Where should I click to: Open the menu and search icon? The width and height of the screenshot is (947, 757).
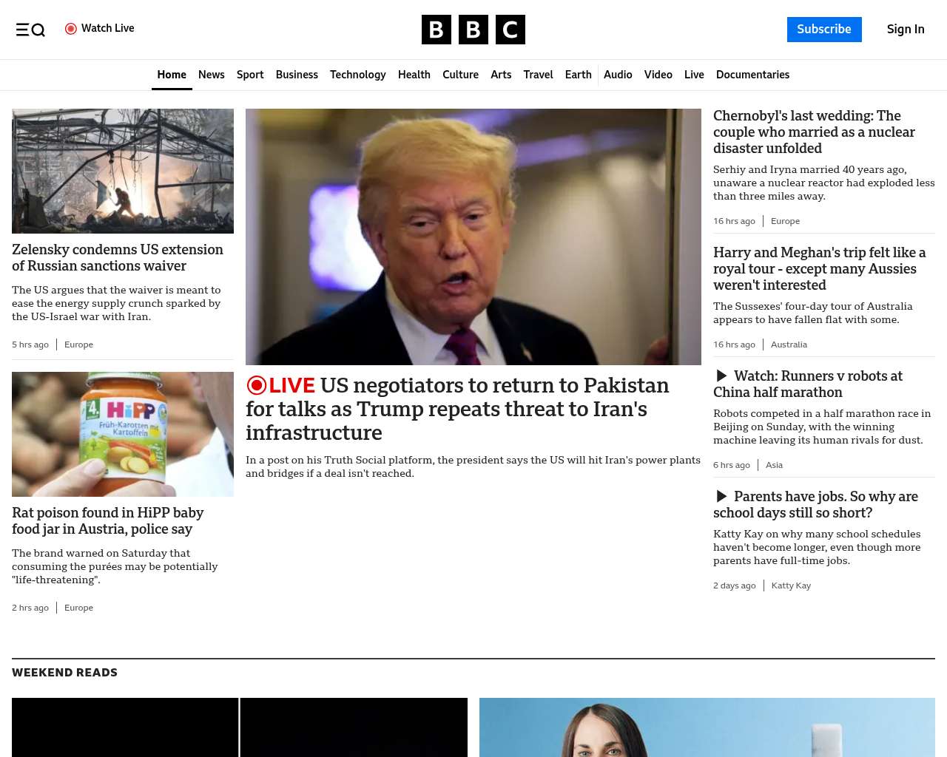click(30, 30)
